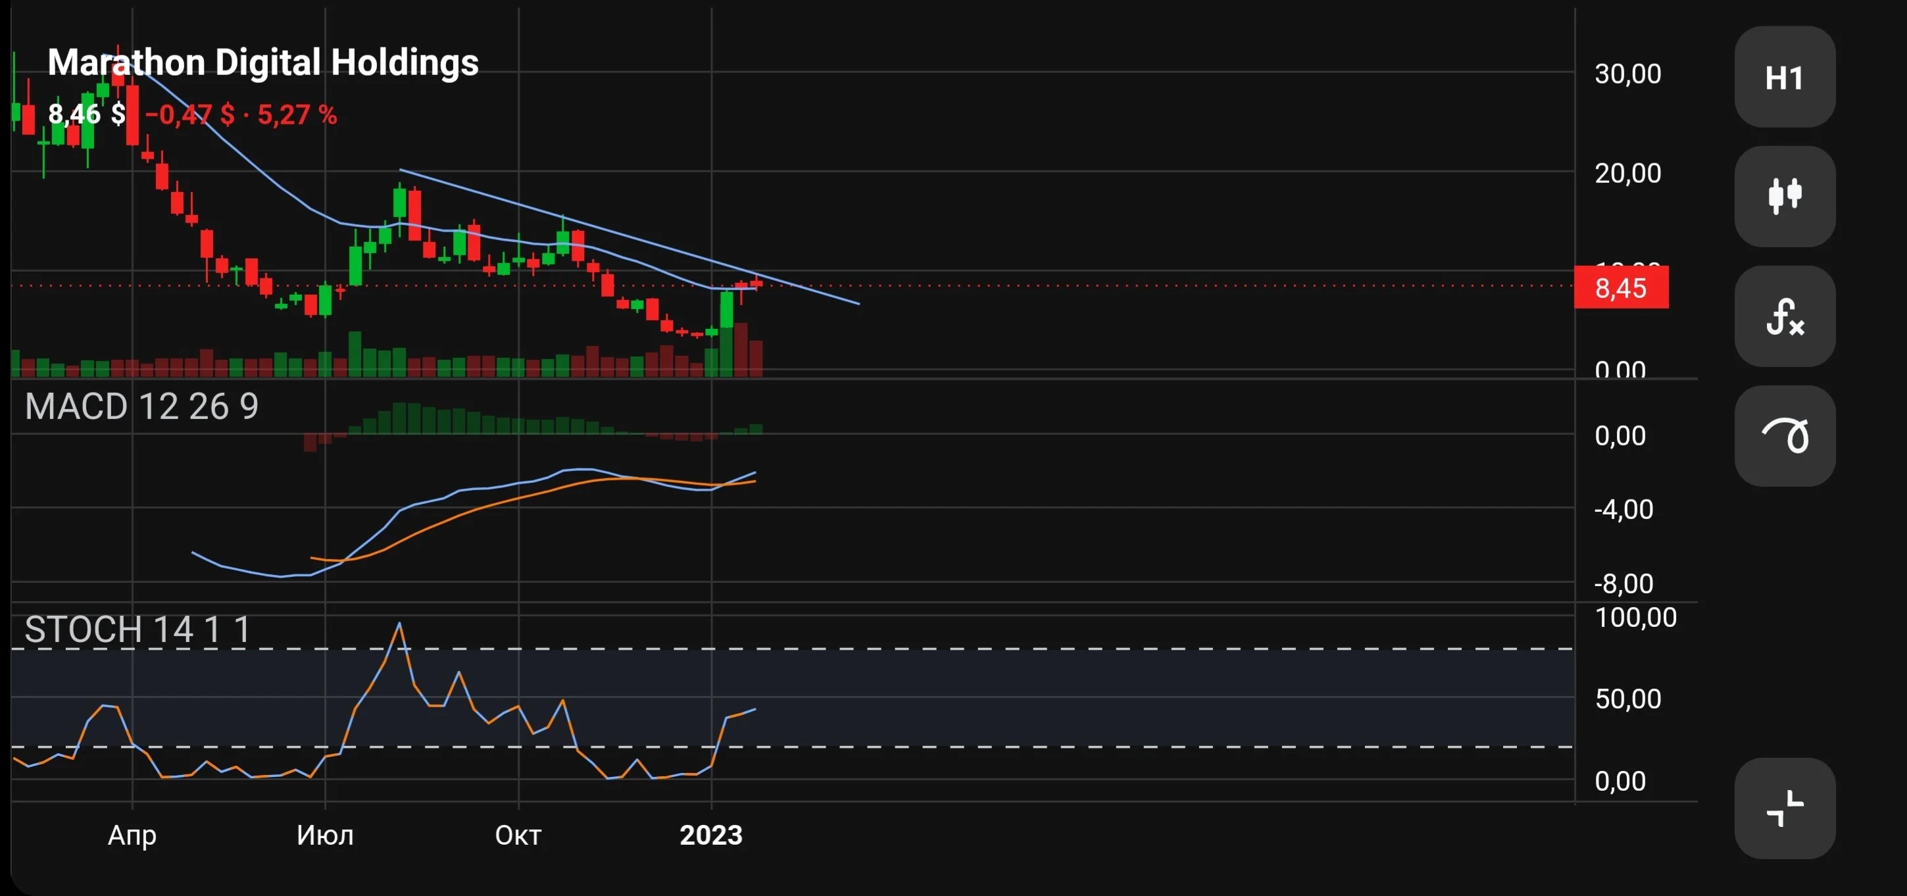Select the MACD 12 26 9 indicator label

tap(141, 407)
